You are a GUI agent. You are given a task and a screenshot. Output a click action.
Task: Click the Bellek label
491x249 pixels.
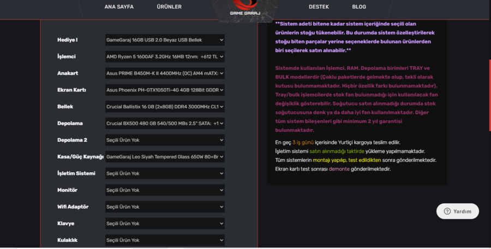65,107
